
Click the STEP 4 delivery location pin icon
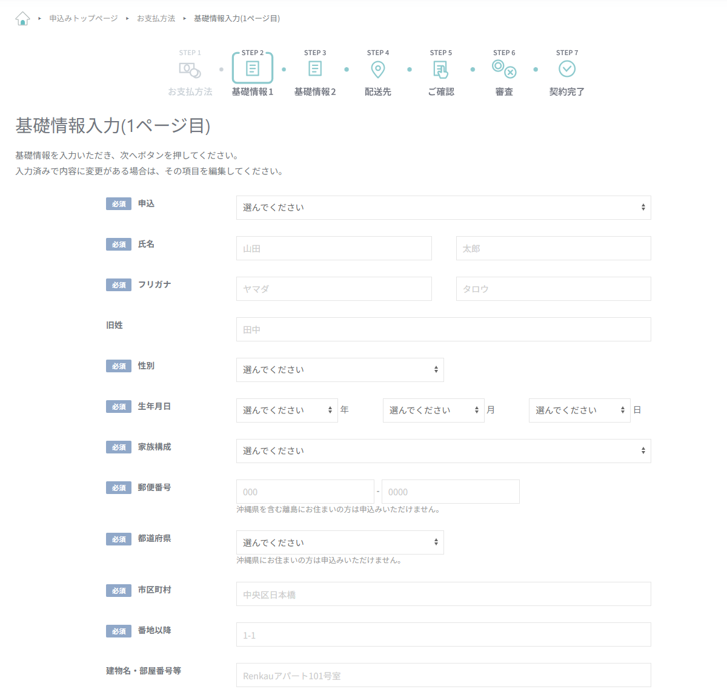(378, 70)
